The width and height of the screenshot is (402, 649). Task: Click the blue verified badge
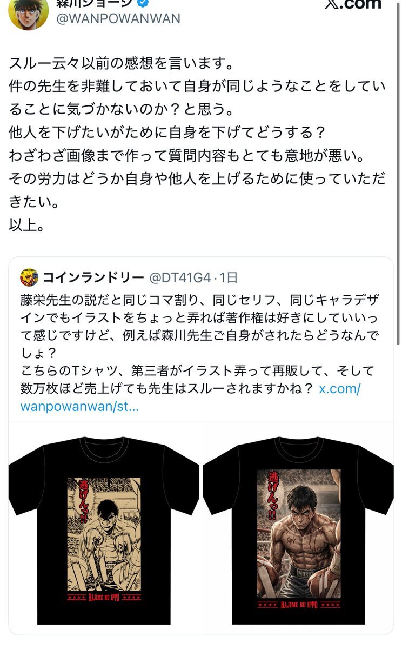[x=143, y=3]
